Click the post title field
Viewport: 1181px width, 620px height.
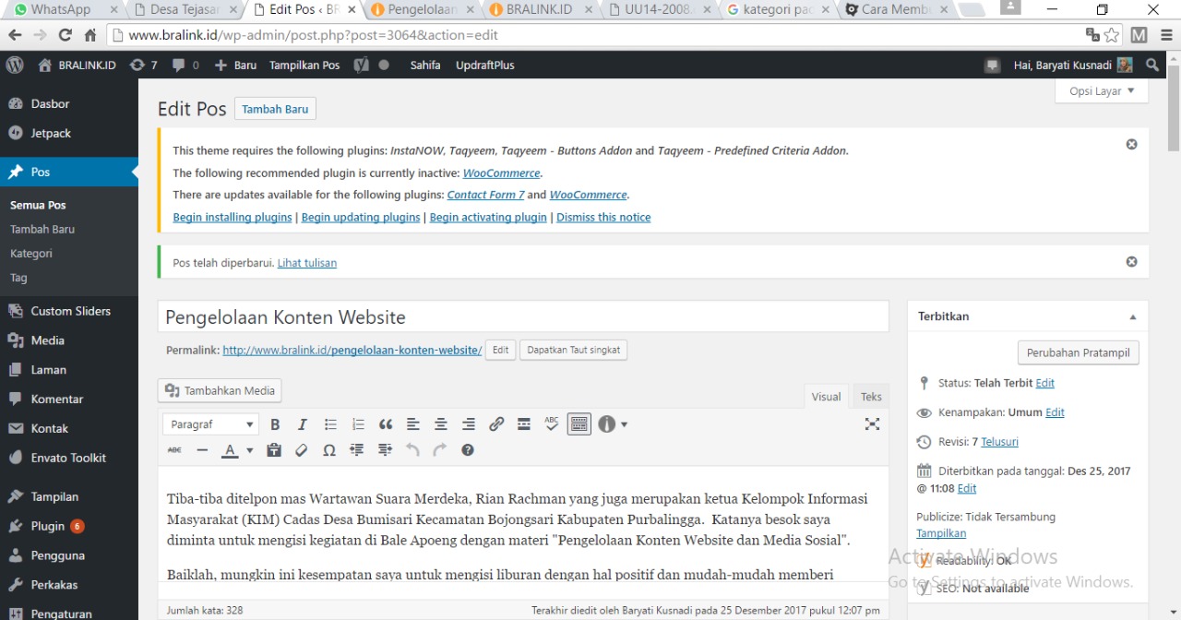tap(523, 316)
